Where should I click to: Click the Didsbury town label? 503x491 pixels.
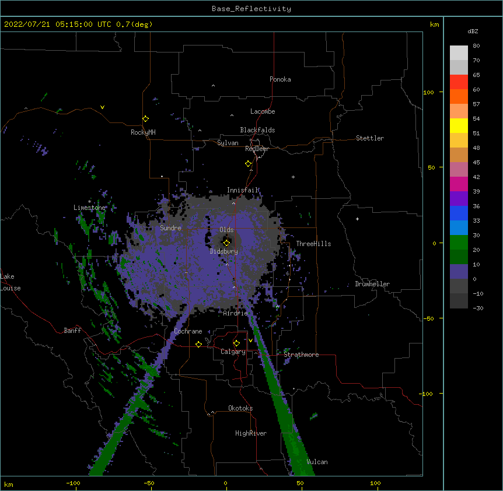point(223,251)
